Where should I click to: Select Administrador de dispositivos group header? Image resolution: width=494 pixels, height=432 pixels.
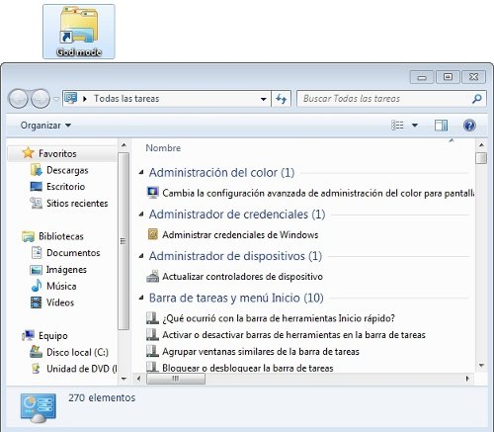coord(235,256)
